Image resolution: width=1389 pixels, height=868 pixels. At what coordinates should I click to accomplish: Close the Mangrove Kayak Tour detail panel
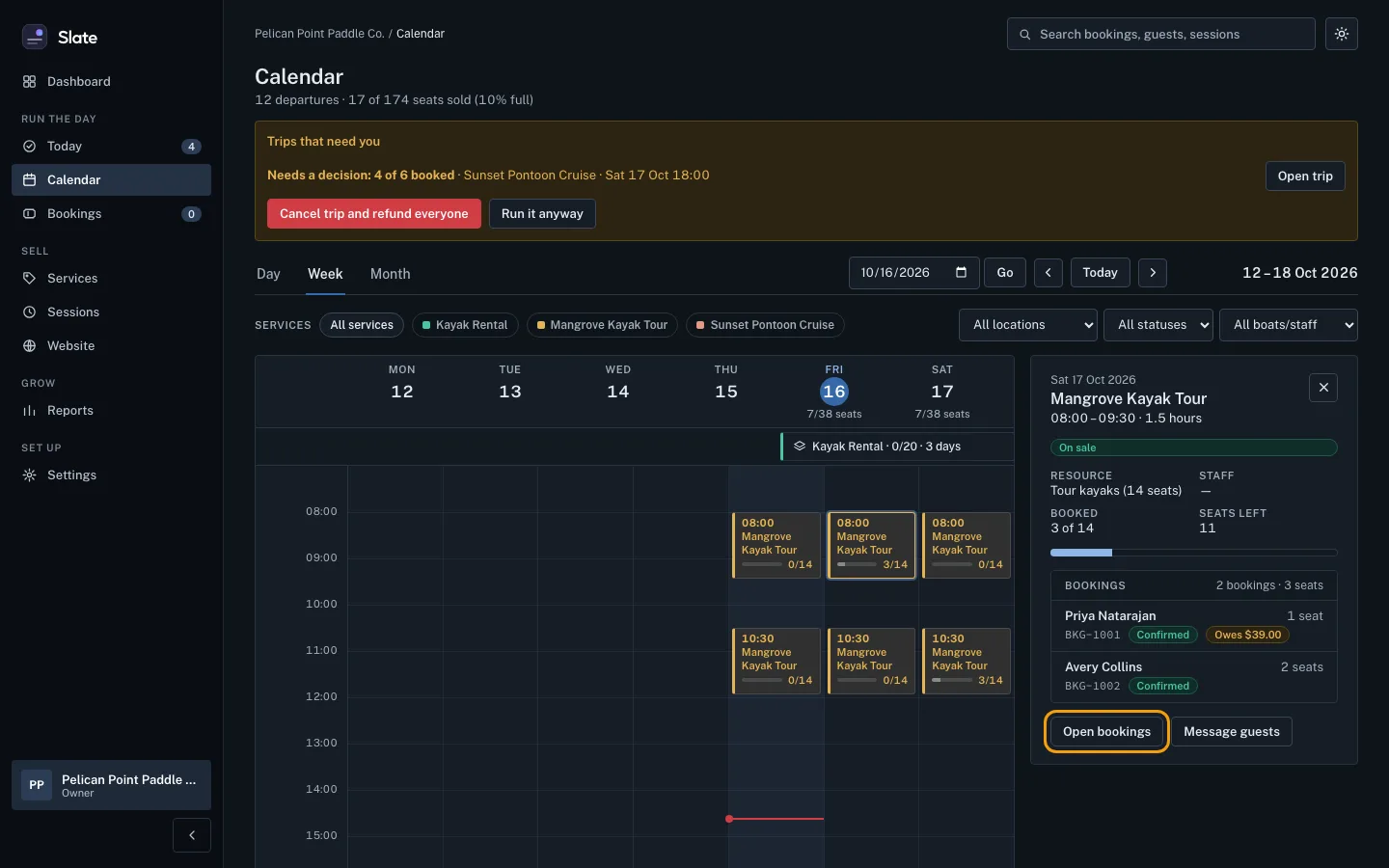[1323, 388]
